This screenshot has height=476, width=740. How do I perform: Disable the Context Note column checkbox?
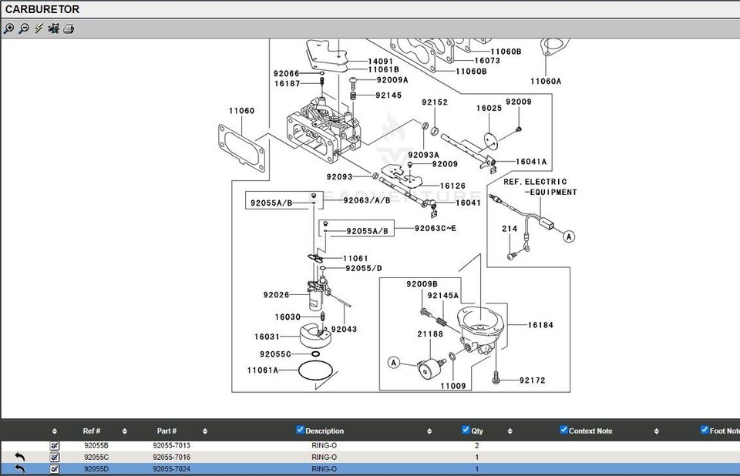pyautogui.click(x=563, y=430)
